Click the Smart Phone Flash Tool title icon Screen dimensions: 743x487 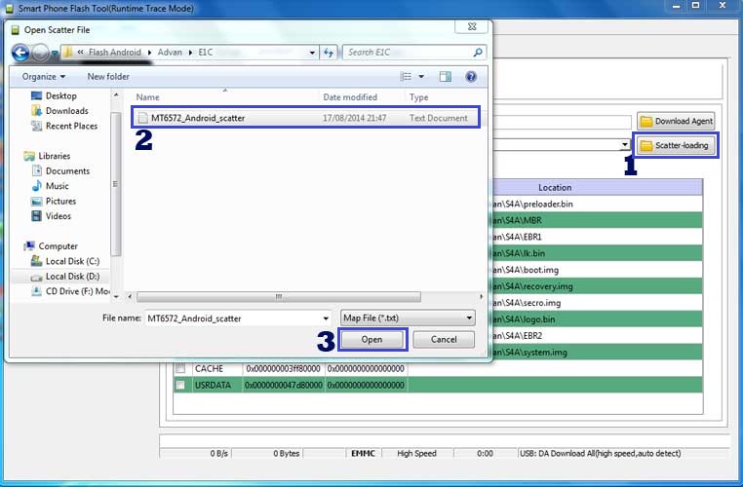(x=9, y=9)
